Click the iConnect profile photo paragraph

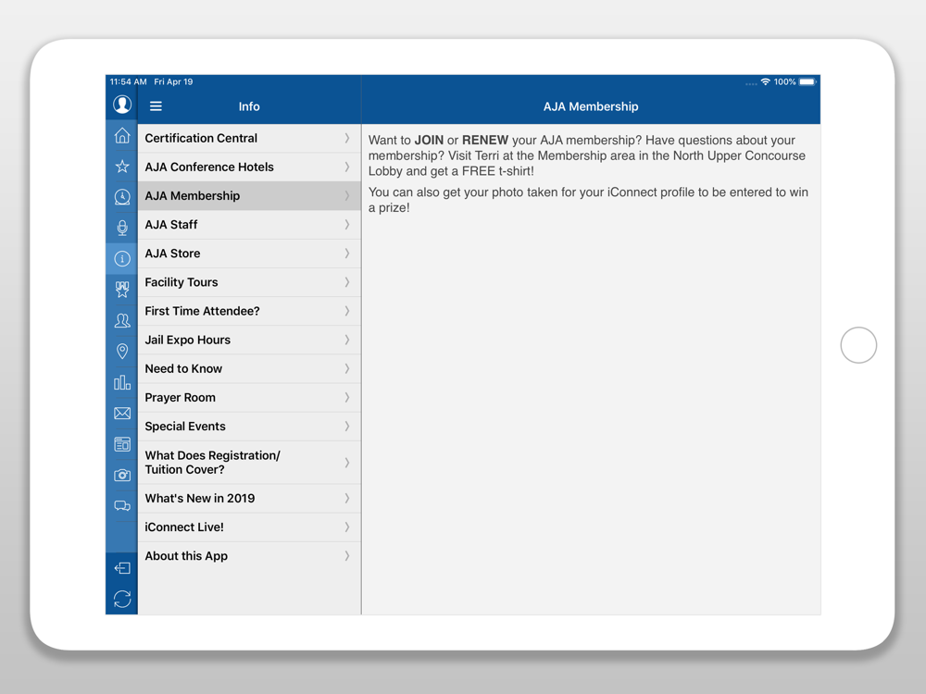(588, 200)
